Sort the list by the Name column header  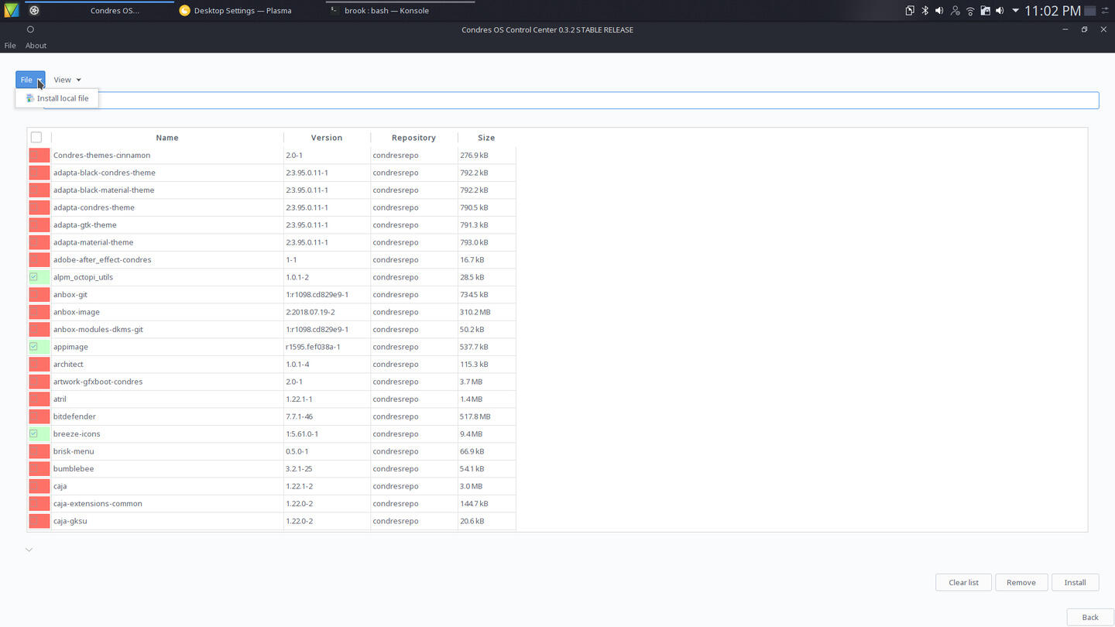pyautogui.click(x=167, y=137)
